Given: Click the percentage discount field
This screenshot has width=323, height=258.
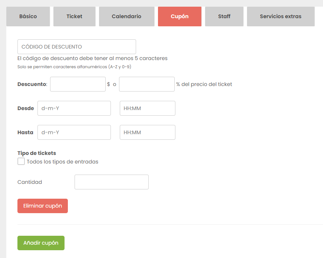Looking at the screenshot, I should pos(147,84).
